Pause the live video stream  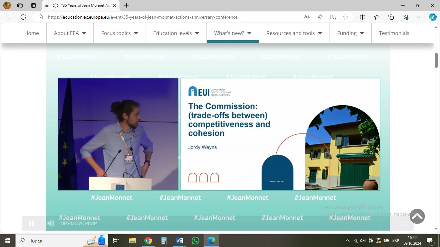click(32, 223)
